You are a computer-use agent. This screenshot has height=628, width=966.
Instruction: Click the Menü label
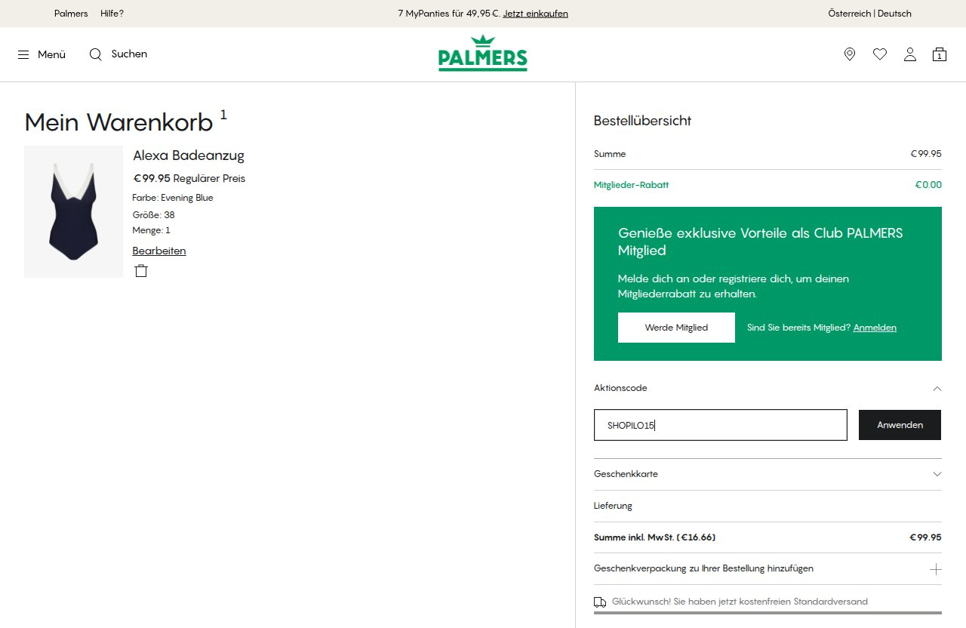click(x=51, y=54)
